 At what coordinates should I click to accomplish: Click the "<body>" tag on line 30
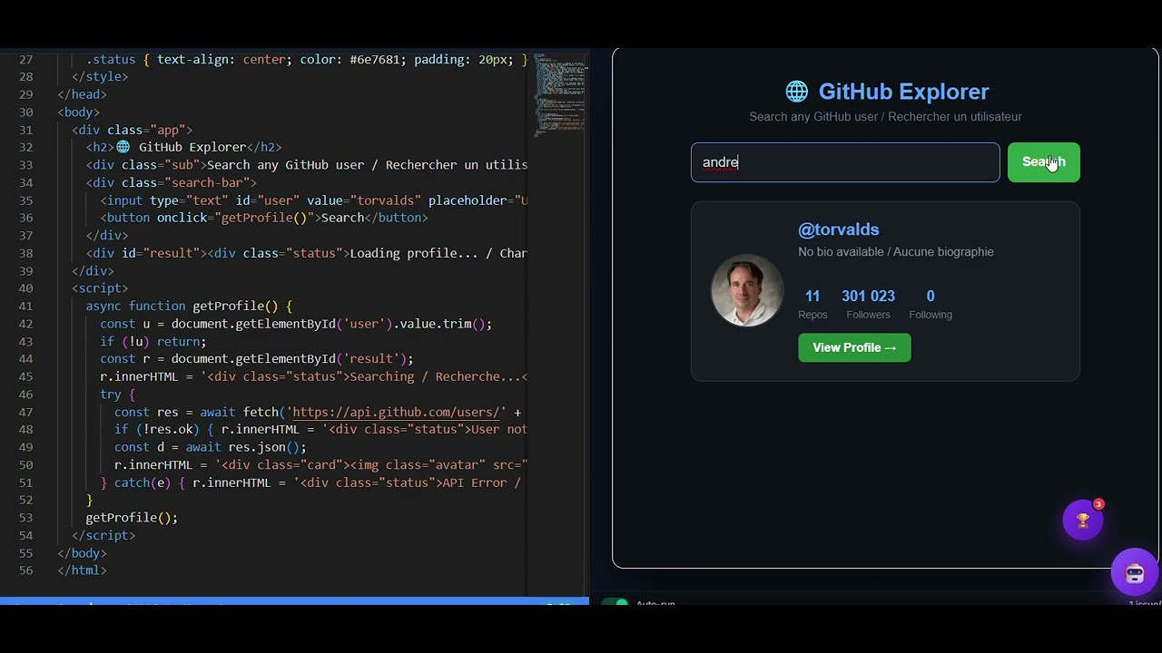pos(78,112)
